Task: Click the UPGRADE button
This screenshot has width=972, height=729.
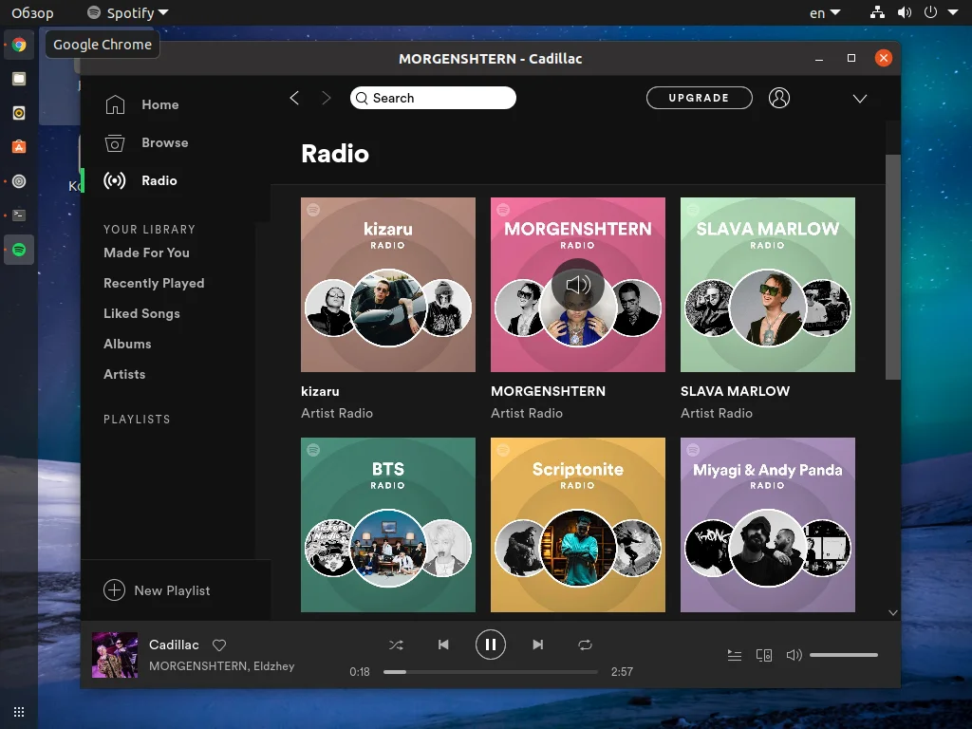Action: tap(699, 98)
